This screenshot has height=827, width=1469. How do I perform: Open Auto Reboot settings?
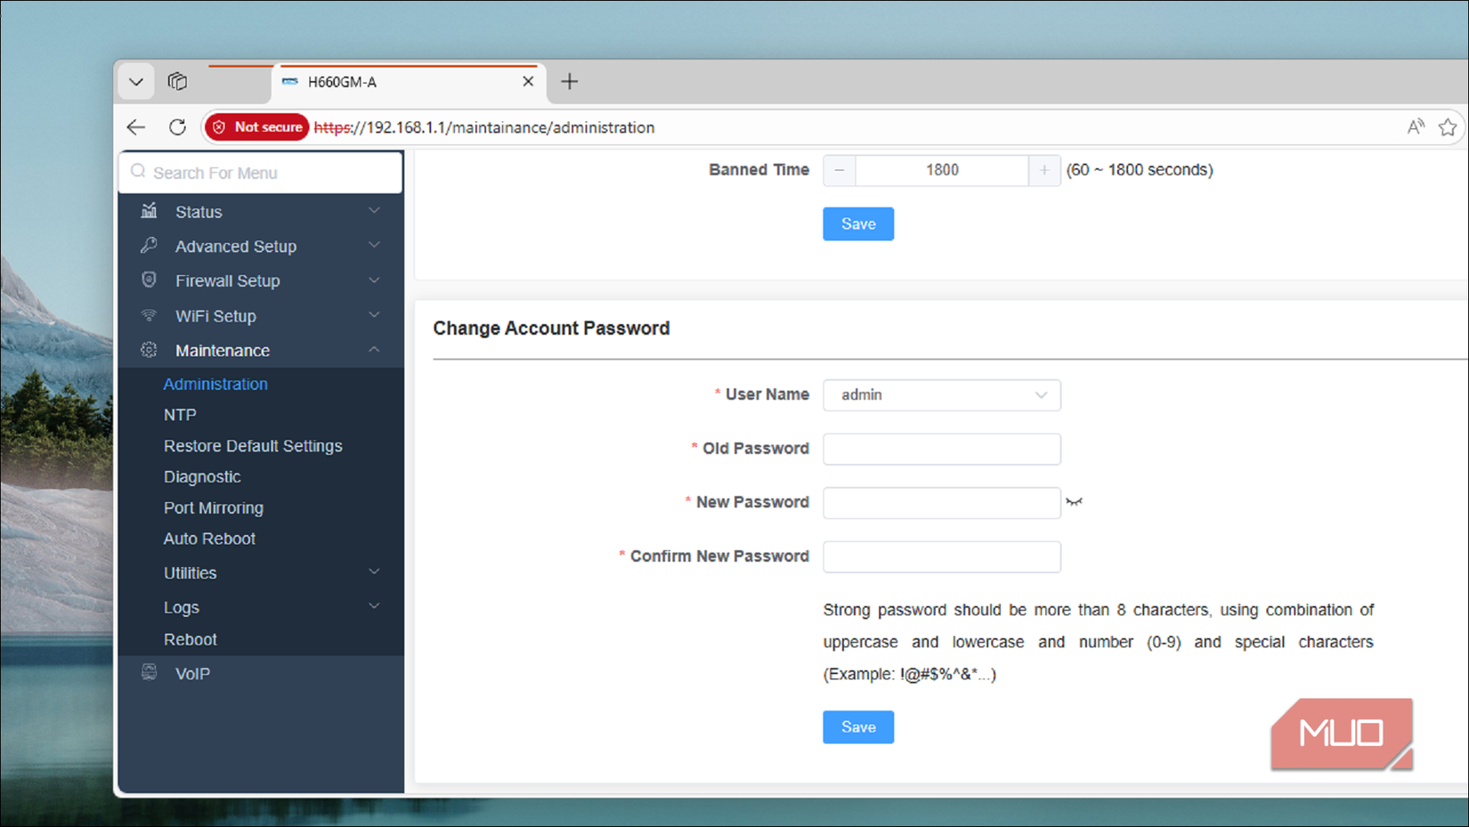[x=209, y=539]
